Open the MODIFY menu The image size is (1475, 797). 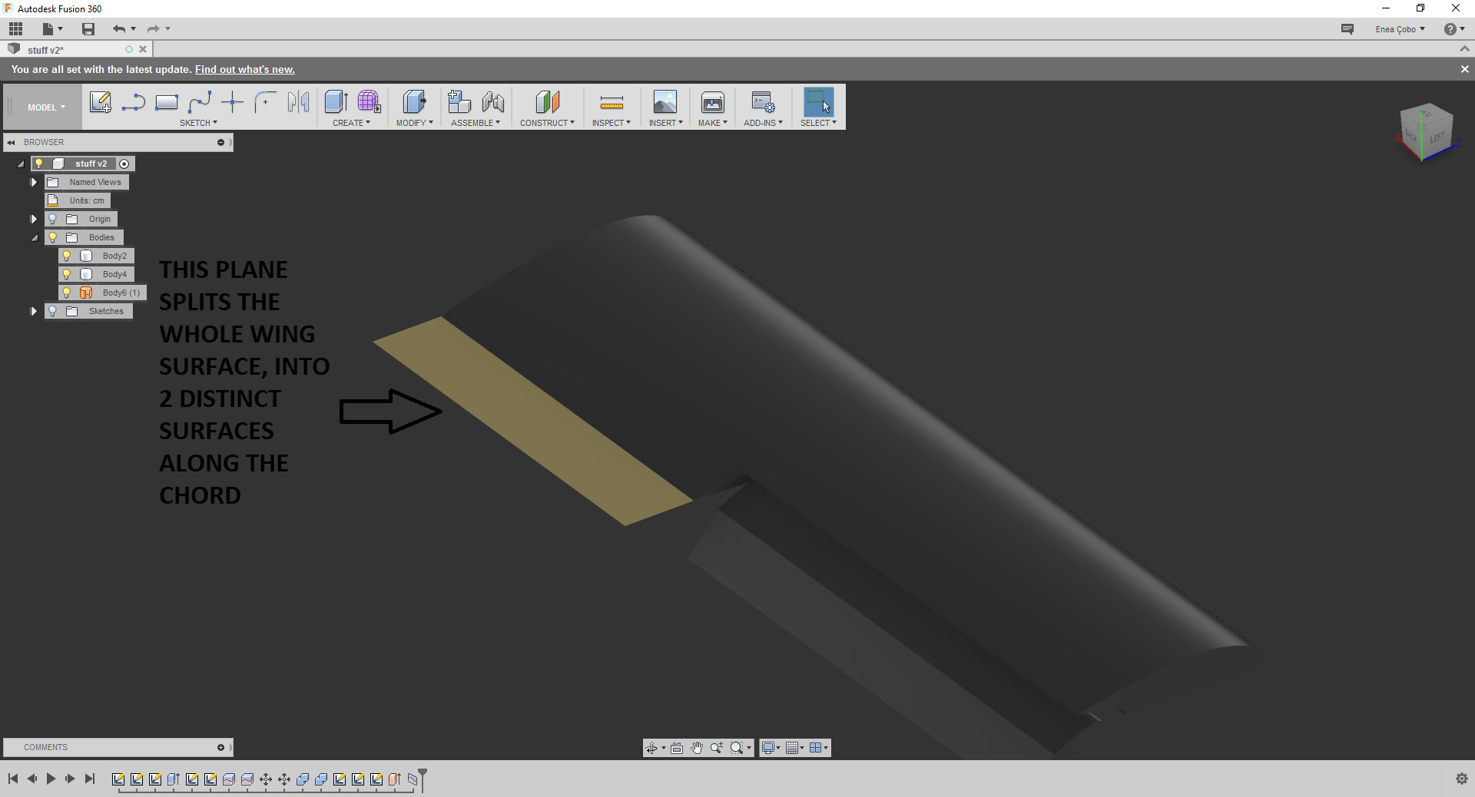point(415,123)
